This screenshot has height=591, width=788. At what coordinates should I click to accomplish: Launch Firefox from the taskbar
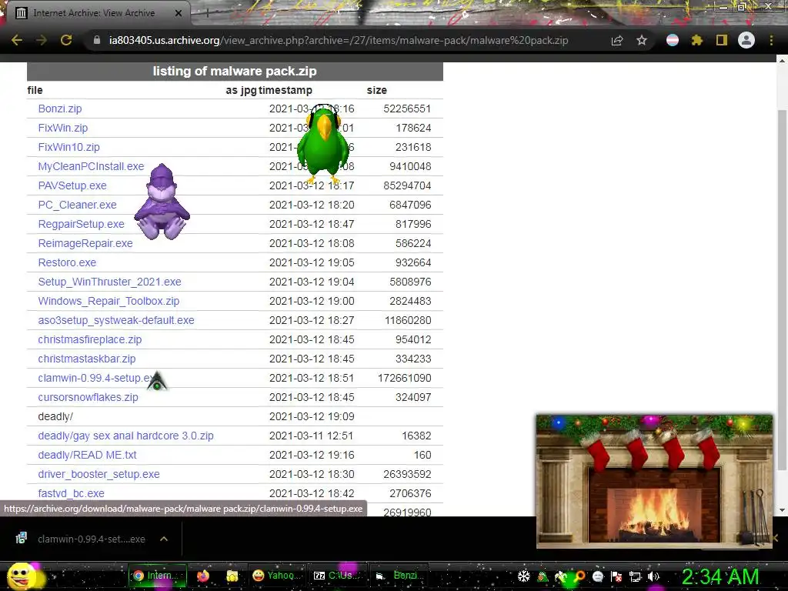203,576
